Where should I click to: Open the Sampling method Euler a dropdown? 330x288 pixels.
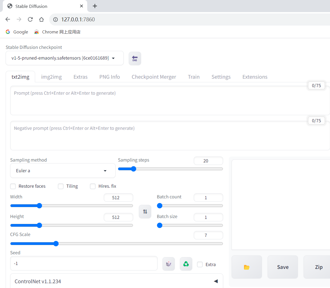(63, 171)
